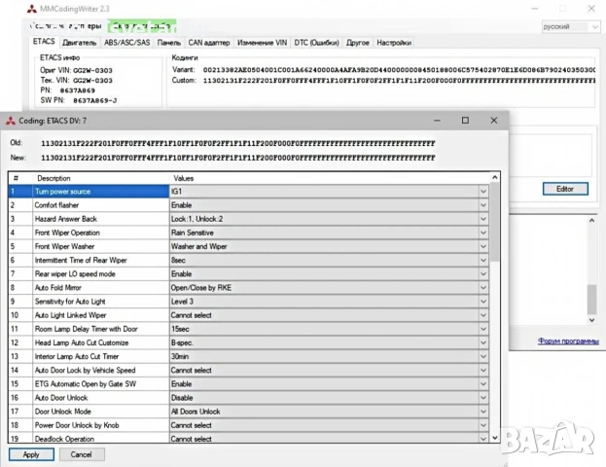This screenshot has height=467, width=606.
Task: Open the DTC (Ошибки) tab
Action: 316,43
